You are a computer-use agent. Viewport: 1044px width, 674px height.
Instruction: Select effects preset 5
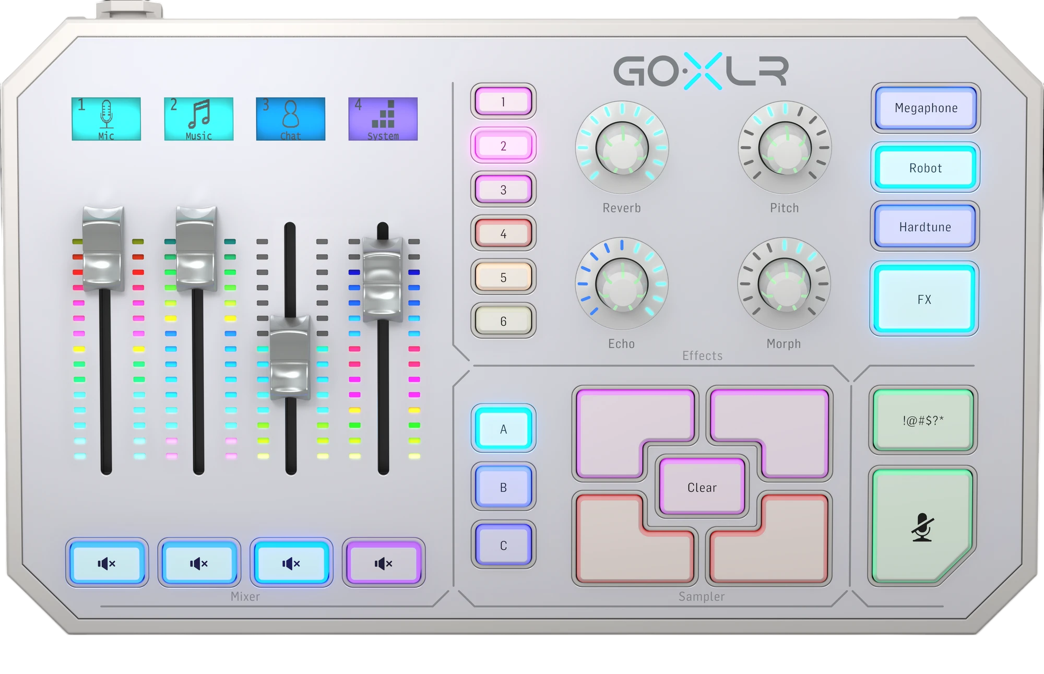point(503,277)
